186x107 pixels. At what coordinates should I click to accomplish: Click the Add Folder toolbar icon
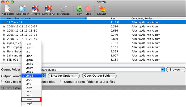(22, 9)
